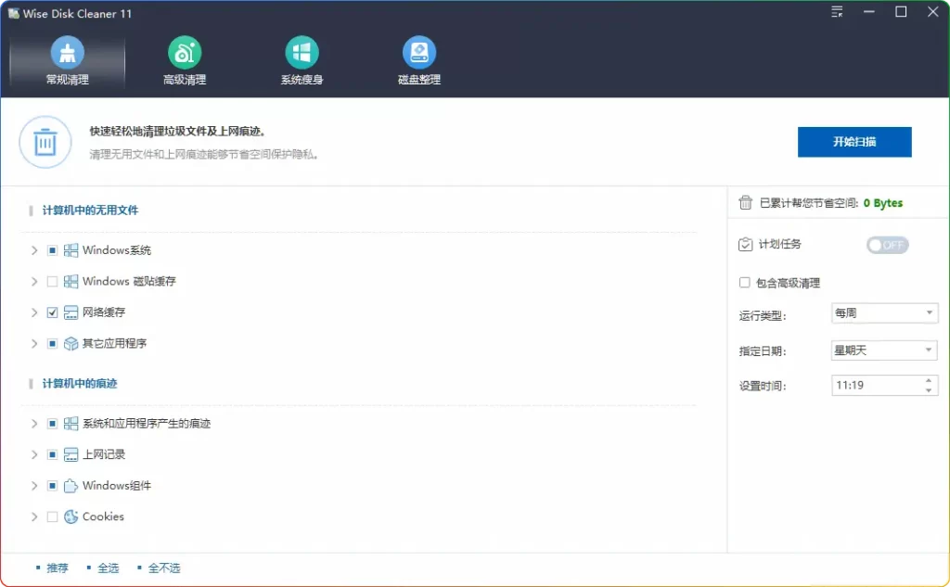Click the 计划任务 clipboard icon
The width and height of the screenshot is (950, 587).
coord(746,244)
